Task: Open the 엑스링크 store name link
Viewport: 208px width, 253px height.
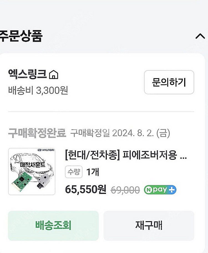Action: point(28,74)
